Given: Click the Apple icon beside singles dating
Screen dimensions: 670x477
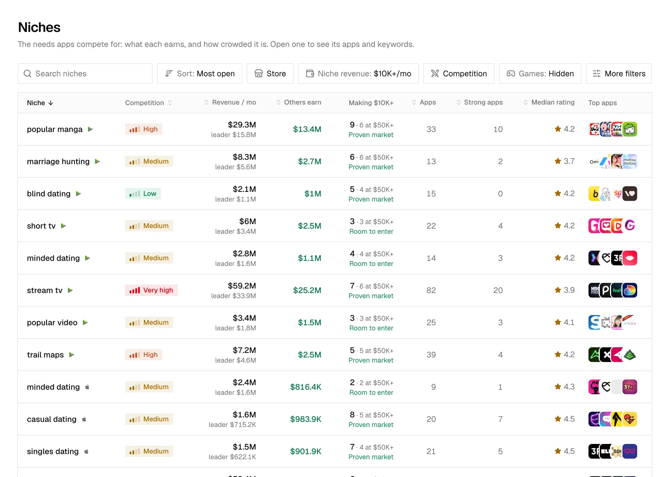Looking at the screenshot, I should tap(87, 452).
